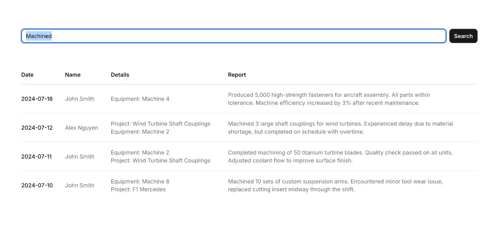Screen dimensions: 501x228
Task: Click John Smith in the 2024-07-16 row
Action: point(80,99)
